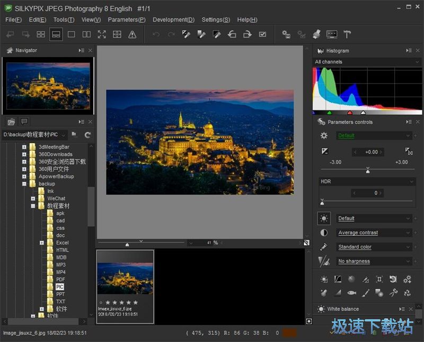Toggle the side-by-side split view mode
Viewport: 424px width, 342px height.
pyautogui.click(x=86, y=34)
